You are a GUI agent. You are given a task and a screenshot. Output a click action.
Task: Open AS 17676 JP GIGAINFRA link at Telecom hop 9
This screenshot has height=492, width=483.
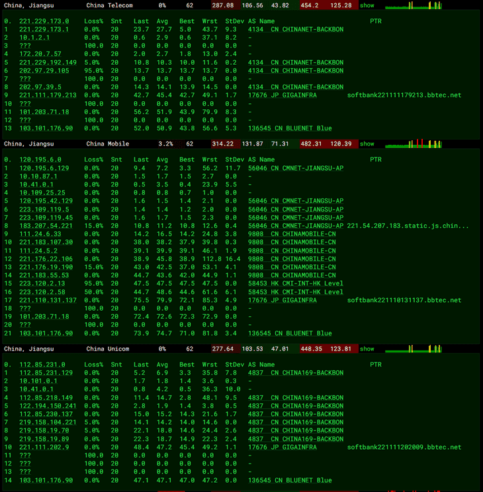pos(283,95)
